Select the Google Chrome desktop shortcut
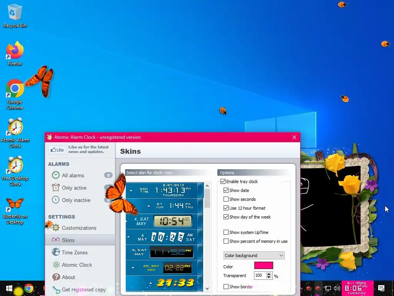The image size is (394, 296). click(x=15, y=94)
